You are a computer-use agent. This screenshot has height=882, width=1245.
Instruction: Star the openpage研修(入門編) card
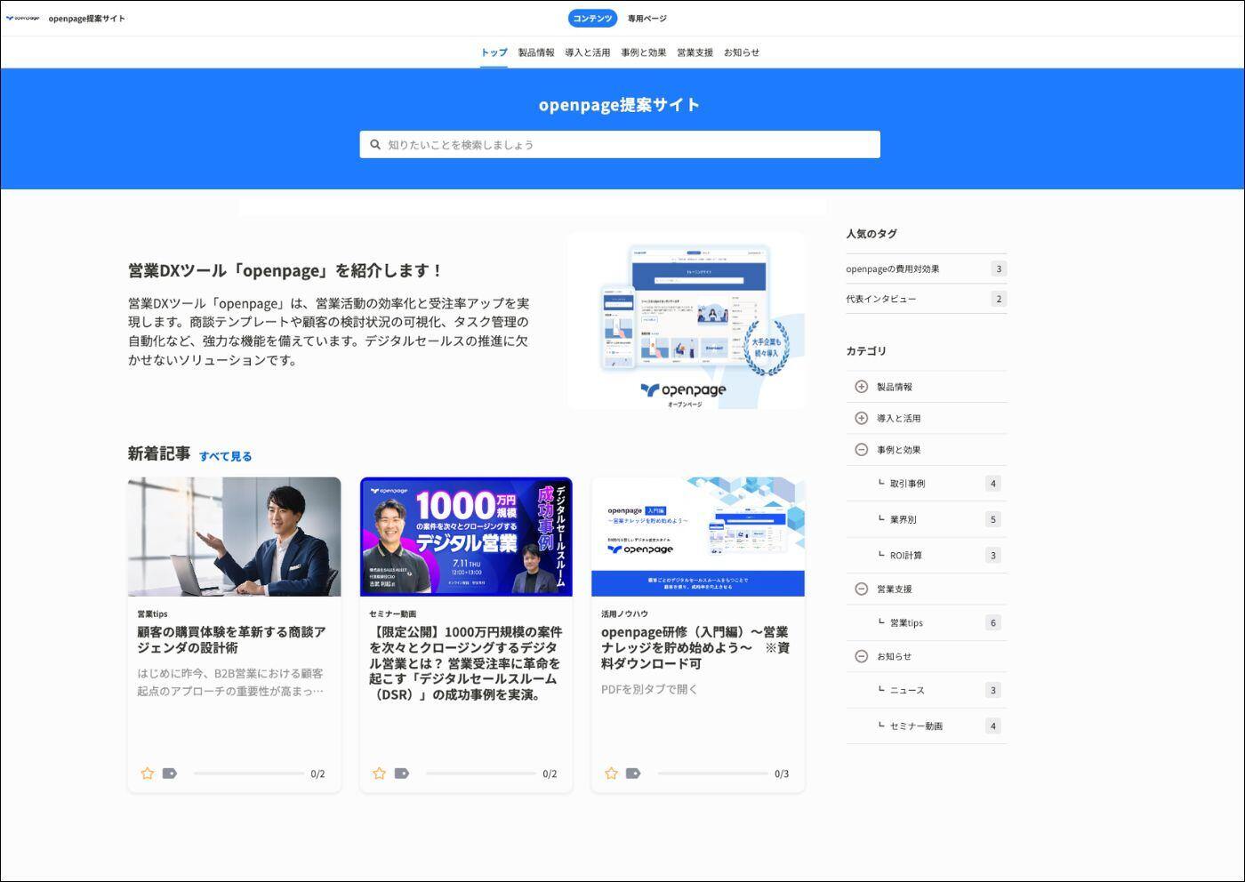coord(611,774)
